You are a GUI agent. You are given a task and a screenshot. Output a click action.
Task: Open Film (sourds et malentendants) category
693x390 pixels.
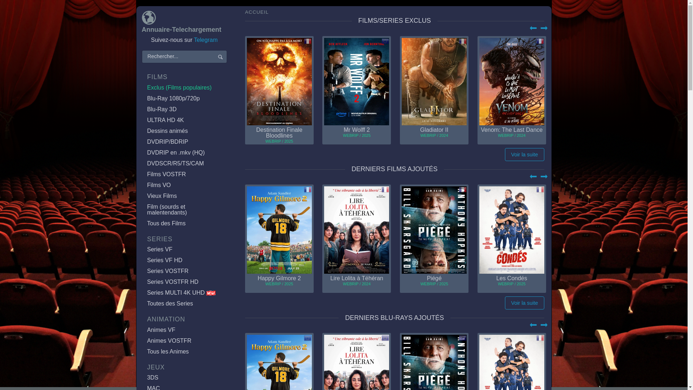pos(167,210)
